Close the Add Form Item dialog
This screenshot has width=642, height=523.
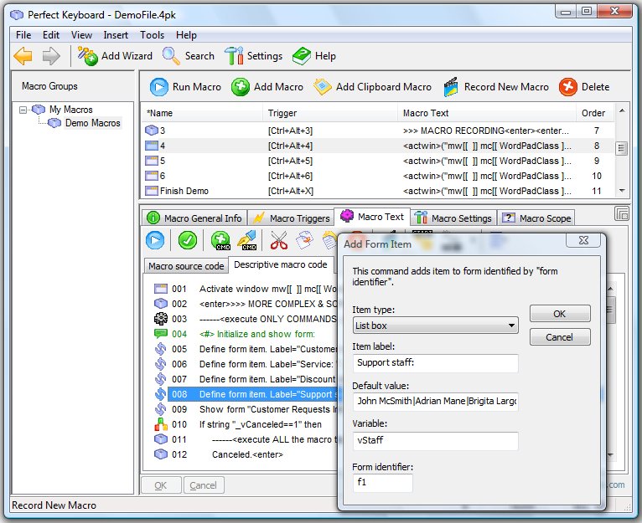[583, 240]
